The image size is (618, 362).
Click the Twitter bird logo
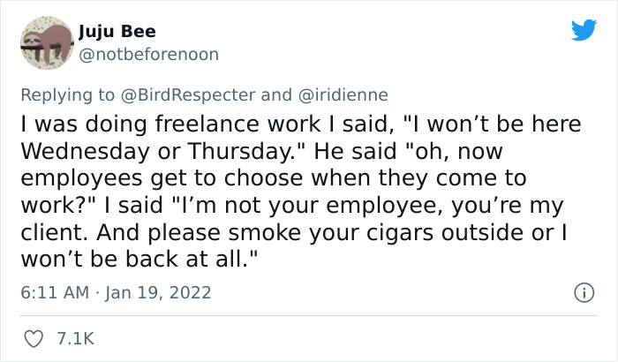click(584, 30)
